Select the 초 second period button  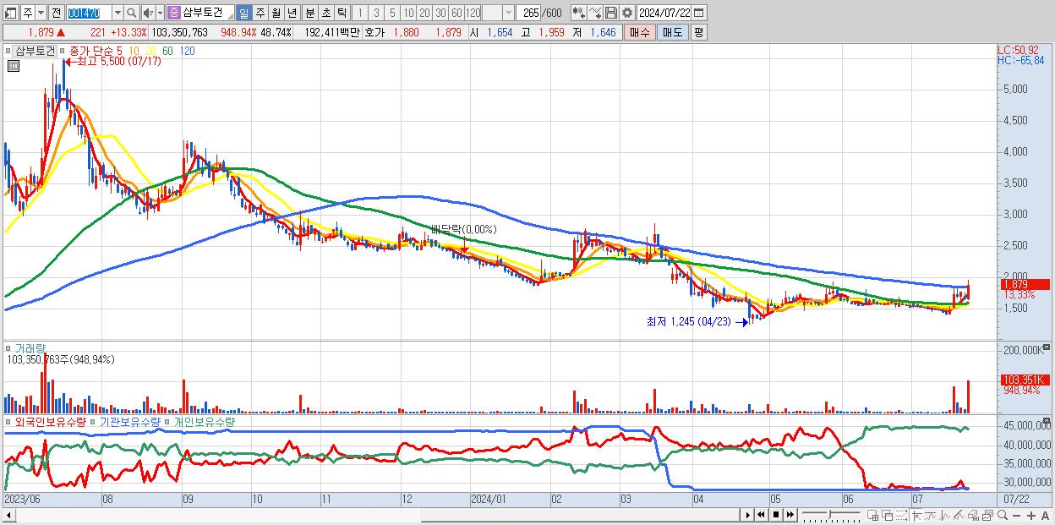[325, 14]
